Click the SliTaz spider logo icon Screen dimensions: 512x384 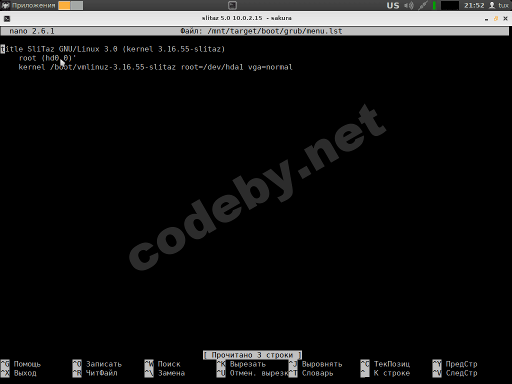click(5, 5)
